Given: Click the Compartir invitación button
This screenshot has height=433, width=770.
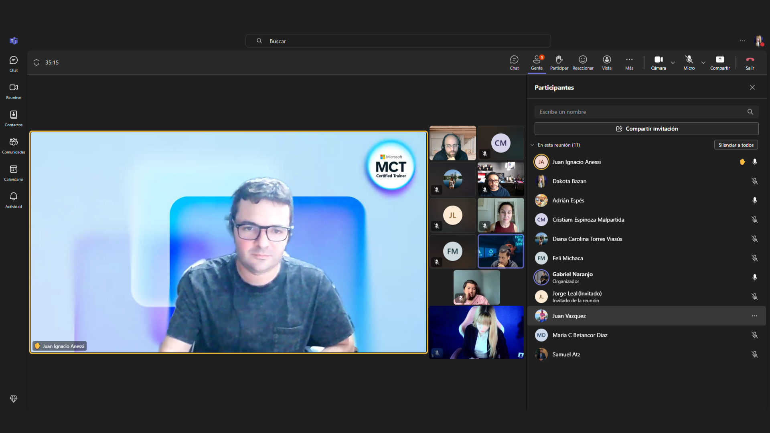Looking at the screenshot, I should pos(646,129).
